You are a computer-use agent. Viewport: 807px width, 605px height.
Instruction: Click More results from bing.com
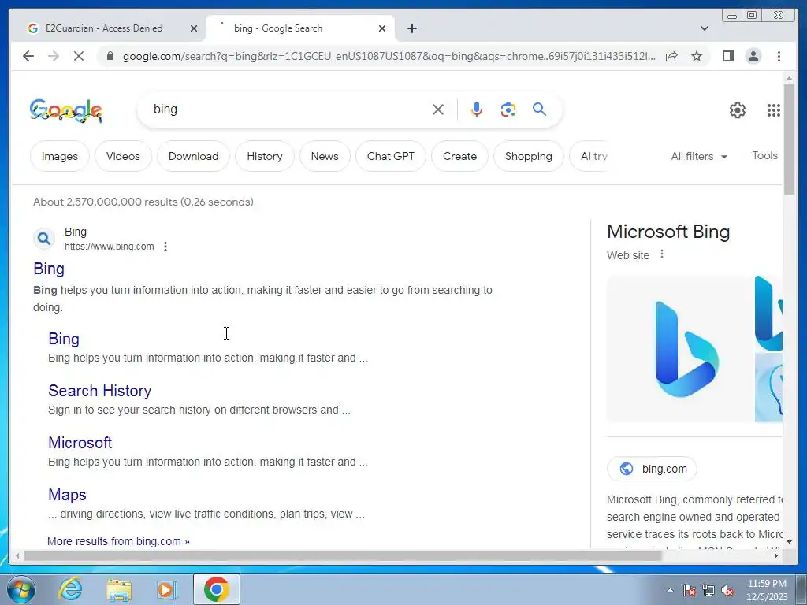(118, 541)
